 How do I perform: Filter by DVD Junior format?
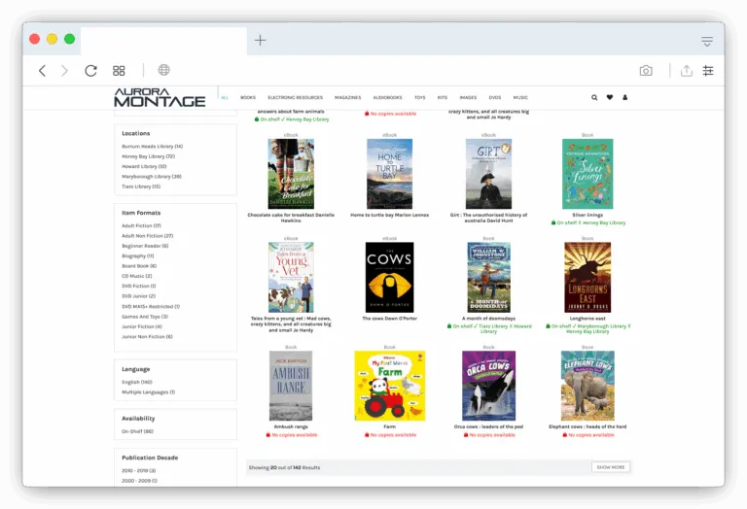(x=139, y=296)
